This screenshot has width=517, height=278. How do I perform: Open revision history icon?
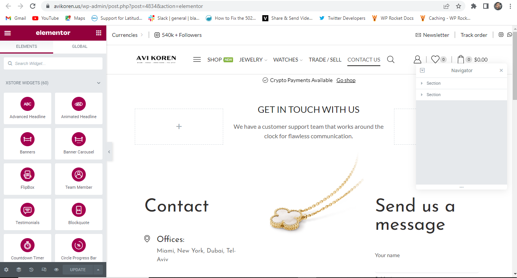coord(31,270)
